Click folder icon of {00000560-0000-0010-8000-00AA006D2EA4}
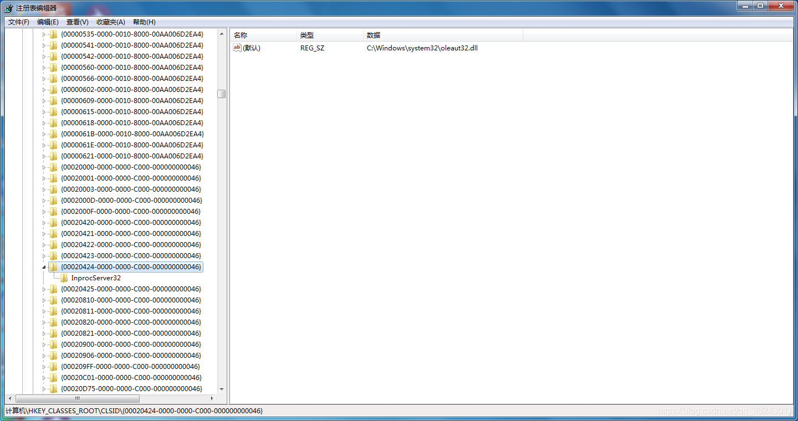Viewport: 798px width, 421px height. click(x=53, y=68)
